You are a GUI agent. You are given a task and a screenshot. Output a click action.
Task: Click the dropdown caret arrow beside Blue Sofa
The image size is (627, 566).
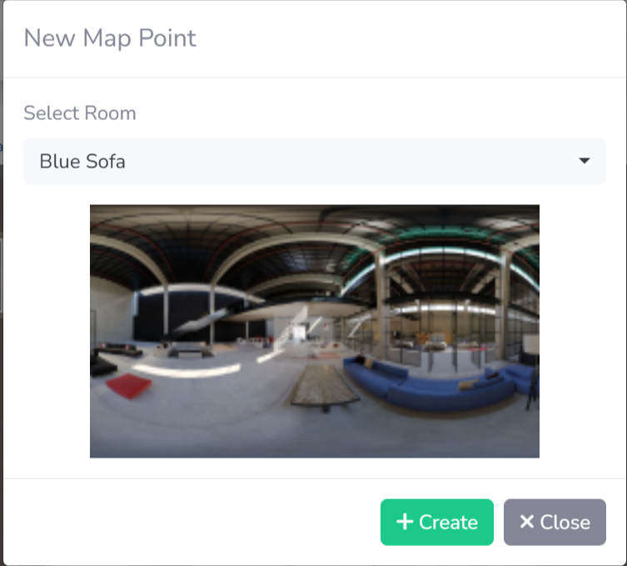585,161
